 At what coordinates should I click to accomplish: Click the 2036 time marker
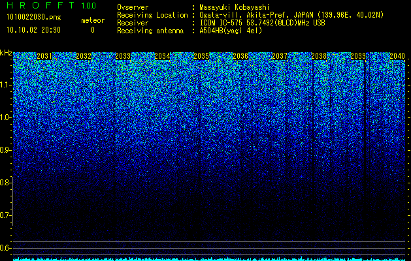tap(240, 56)
